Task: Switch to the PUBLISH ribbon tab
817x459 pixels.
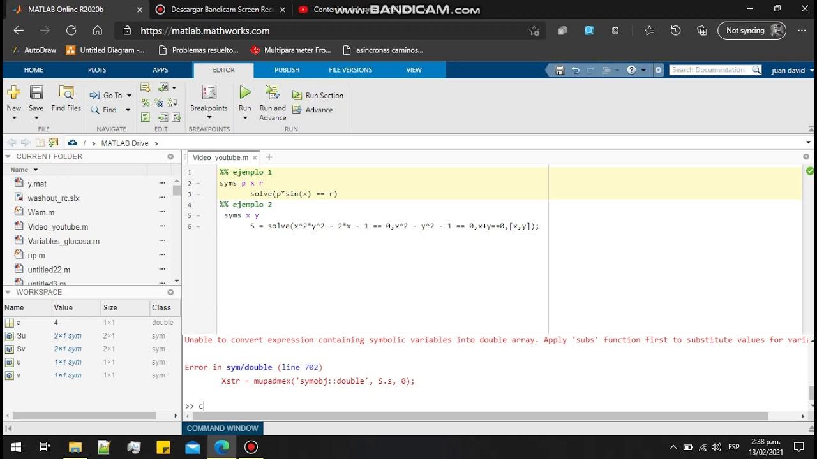Action: (x=287, y=70)
